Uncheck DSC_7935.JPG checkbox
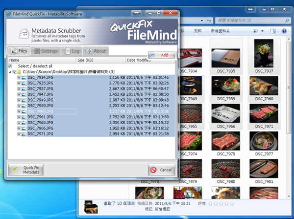This screenshot has height=219, width=294. click(x=19, y=83)
